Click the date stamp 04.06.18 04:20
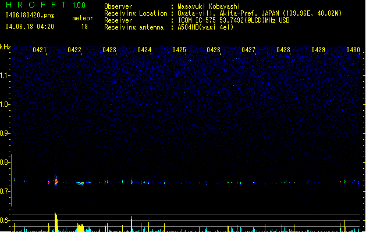Viewport: 366px width, 232px height. tap(30, 27)
